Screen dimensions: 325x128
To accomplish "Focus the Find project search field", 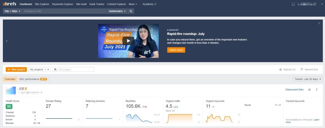I will tap(73, 70).
